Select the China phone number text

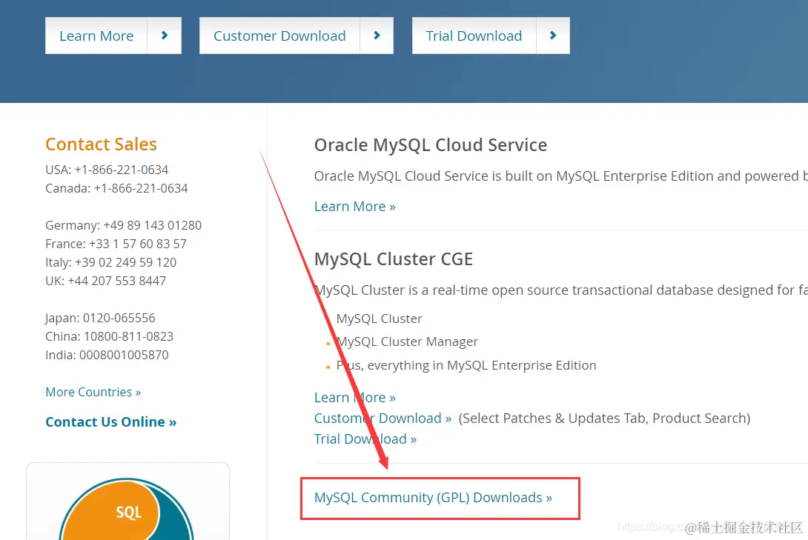(x=129, y=336)
